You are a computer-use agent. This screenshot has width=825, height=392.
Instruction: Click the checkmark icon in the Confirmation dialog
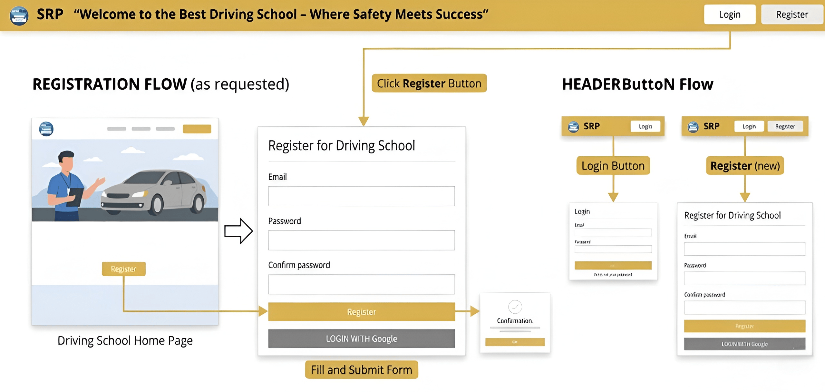[514, 307]
